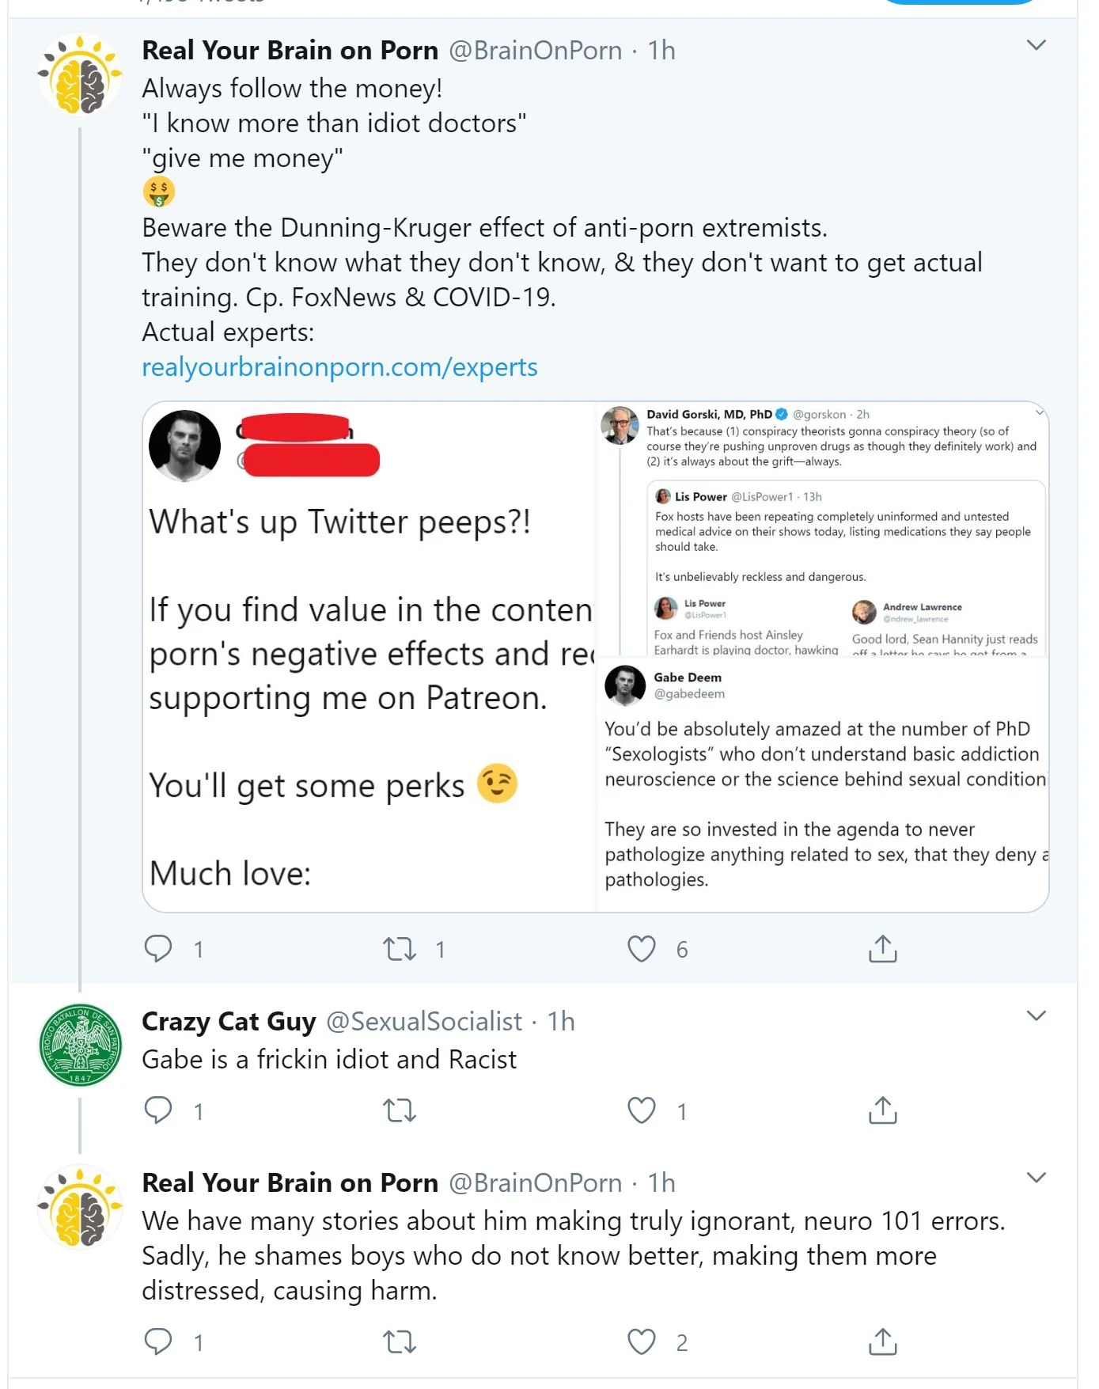Like Crazy Cat Guy's tweet

pyautogui.click(x=641, y=1110)
